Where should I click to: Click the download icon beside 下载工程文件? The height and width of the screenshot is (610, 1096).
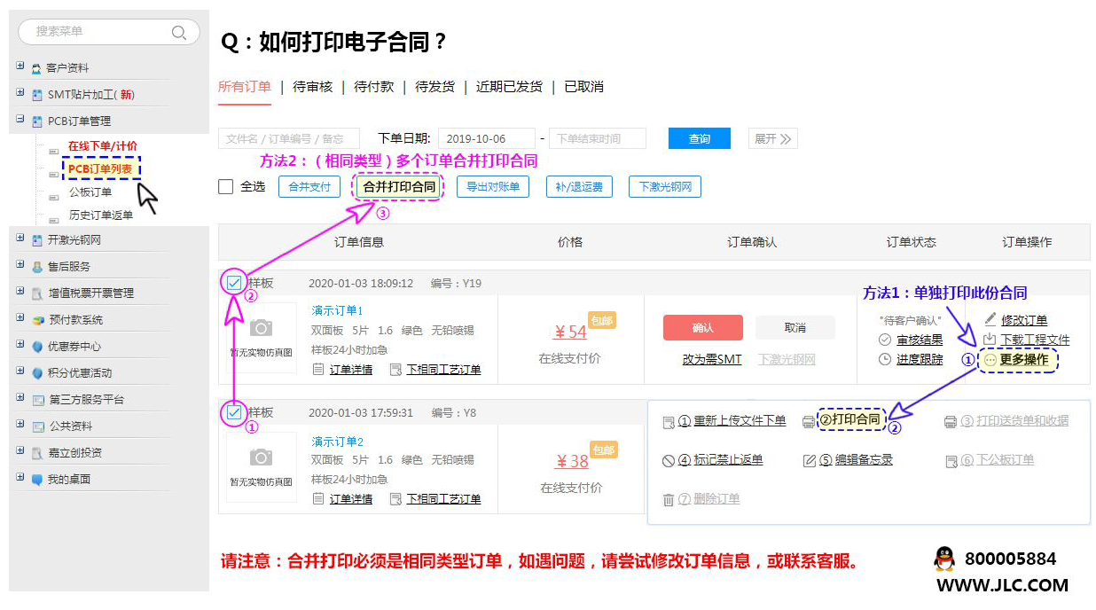coord(990,340)
